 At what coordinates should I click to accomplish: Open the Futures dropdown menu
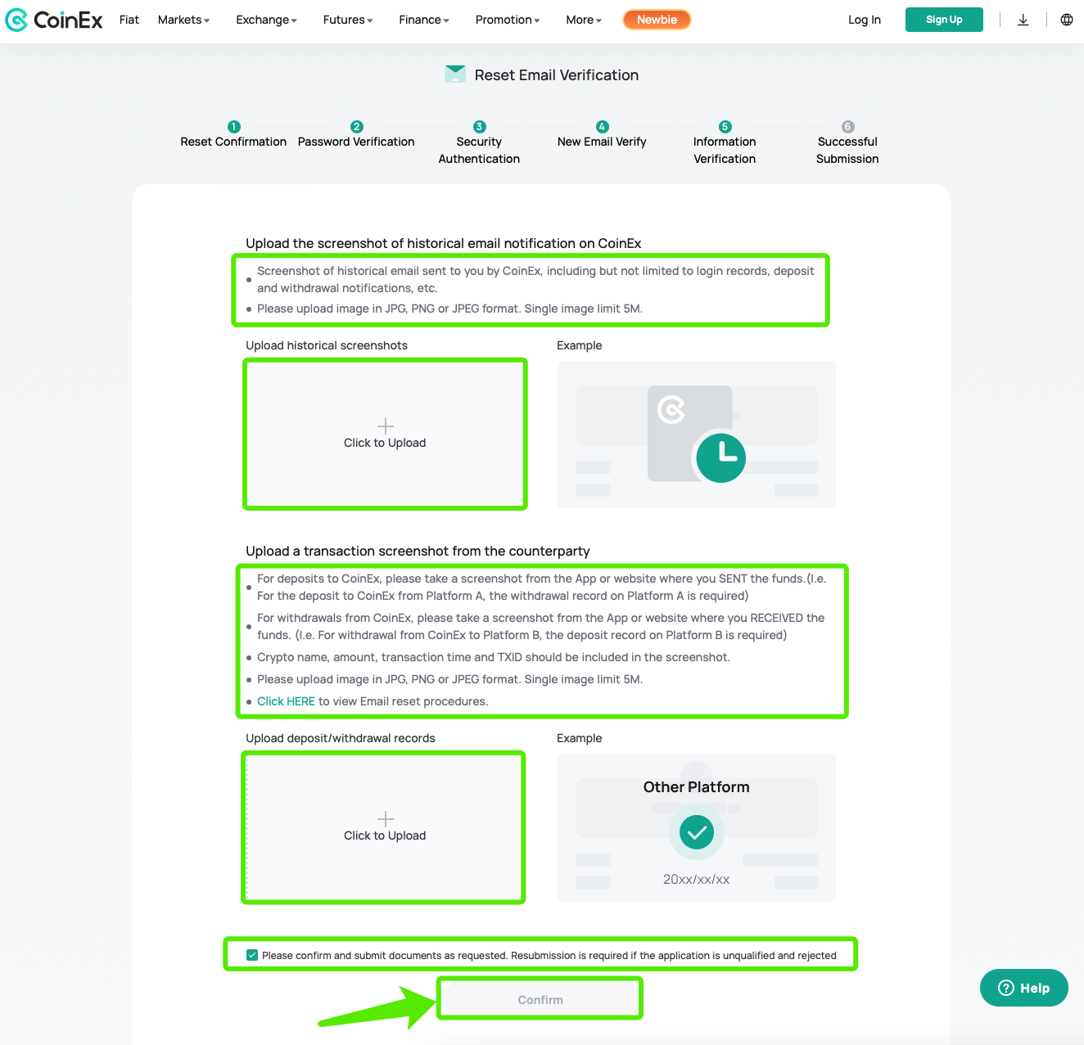pyautogui.click(x=347, y=20)
